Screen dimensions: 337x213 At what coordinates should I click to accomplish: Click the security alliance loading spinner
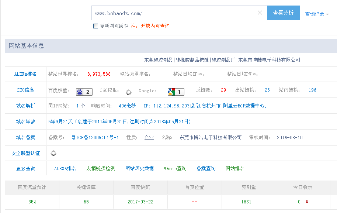pyautogui.click(x=53, y=153)
